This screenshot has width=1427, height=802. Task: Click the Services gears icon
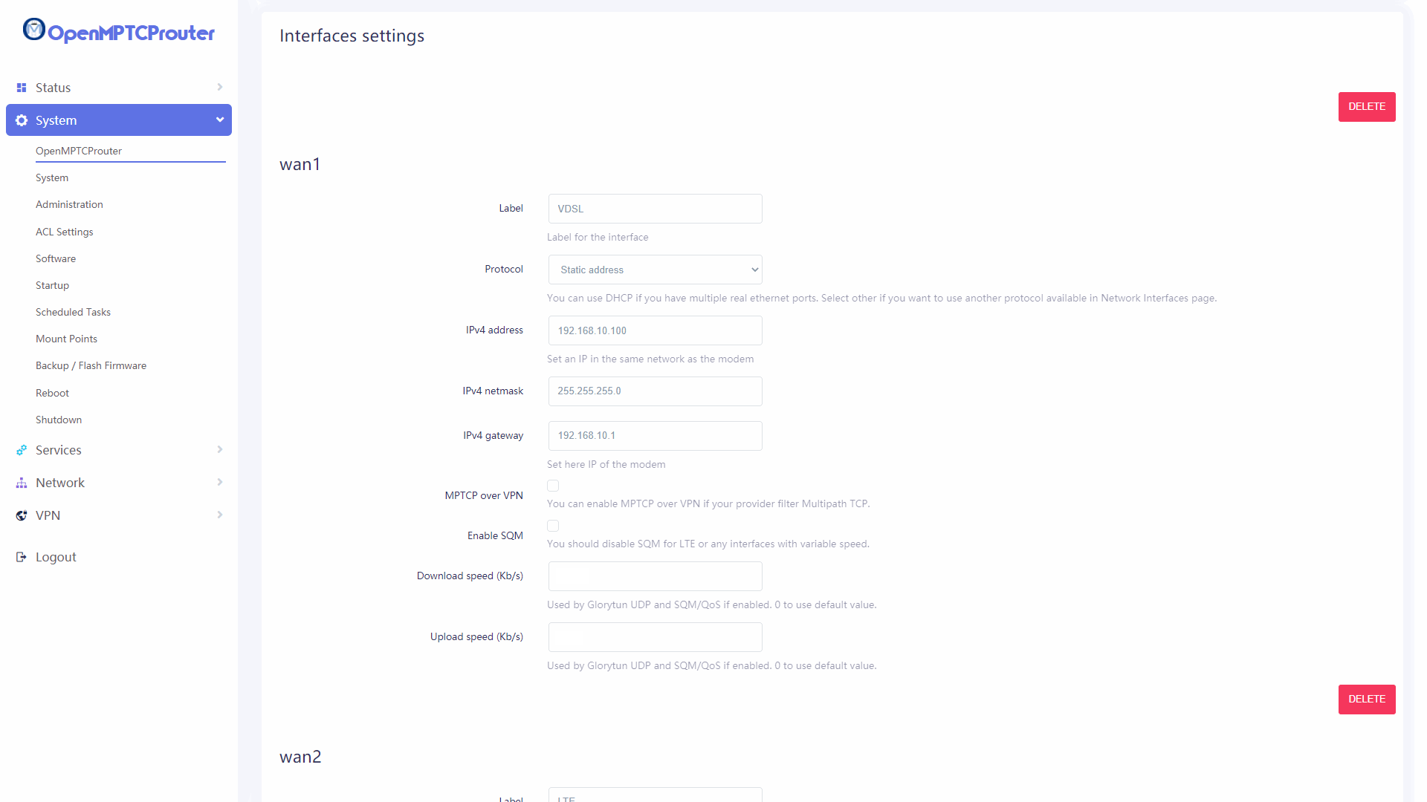22,450
